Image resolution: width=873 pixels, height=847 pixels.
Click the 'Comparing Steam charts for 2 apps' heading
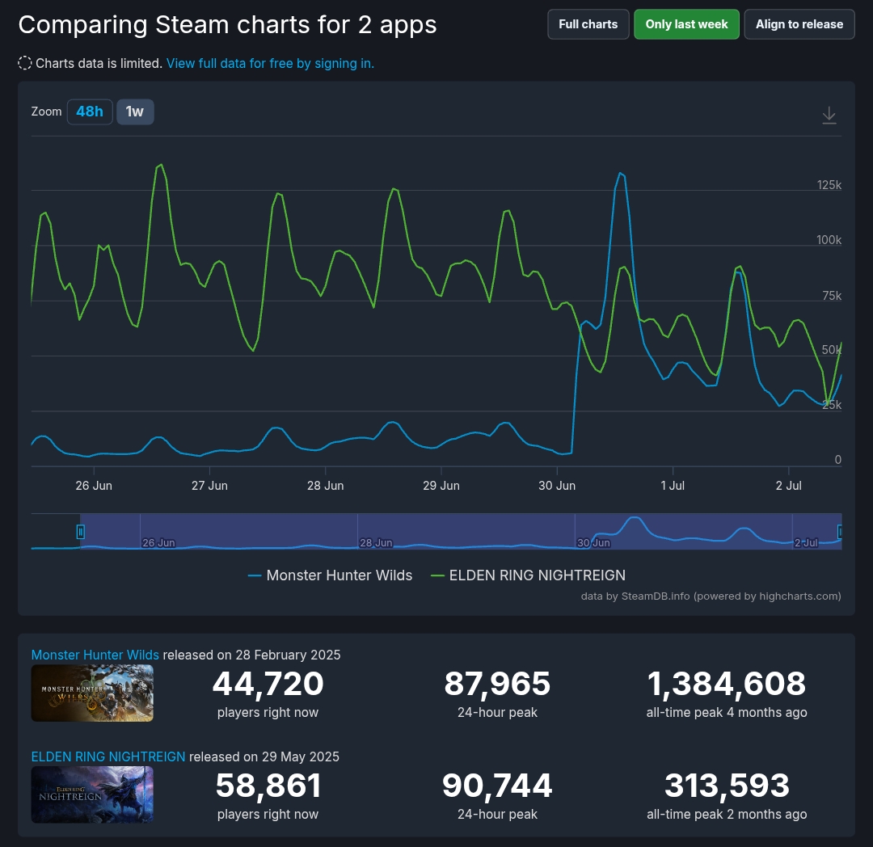[227, 25]
